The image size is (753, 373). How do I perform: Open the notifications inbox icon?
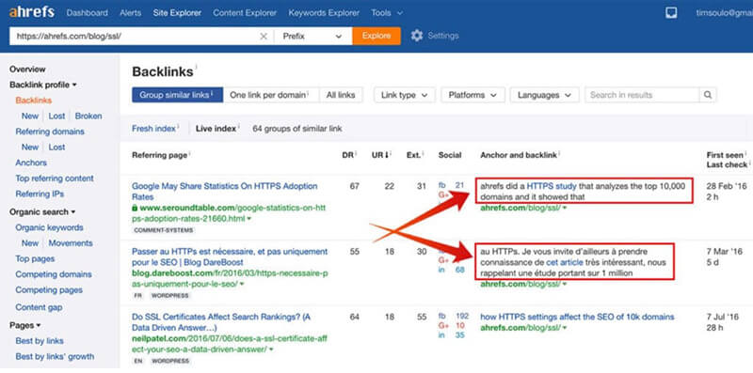coord(671,13)
